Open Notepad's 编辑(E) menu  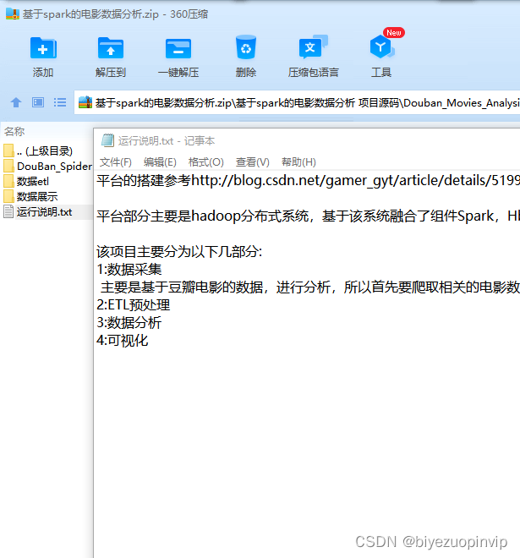160,162
